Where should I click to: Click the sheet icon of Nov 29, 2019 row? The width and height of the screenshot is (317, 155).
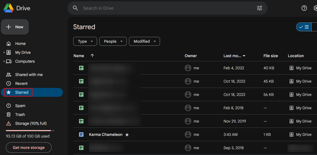pos(81,121)
